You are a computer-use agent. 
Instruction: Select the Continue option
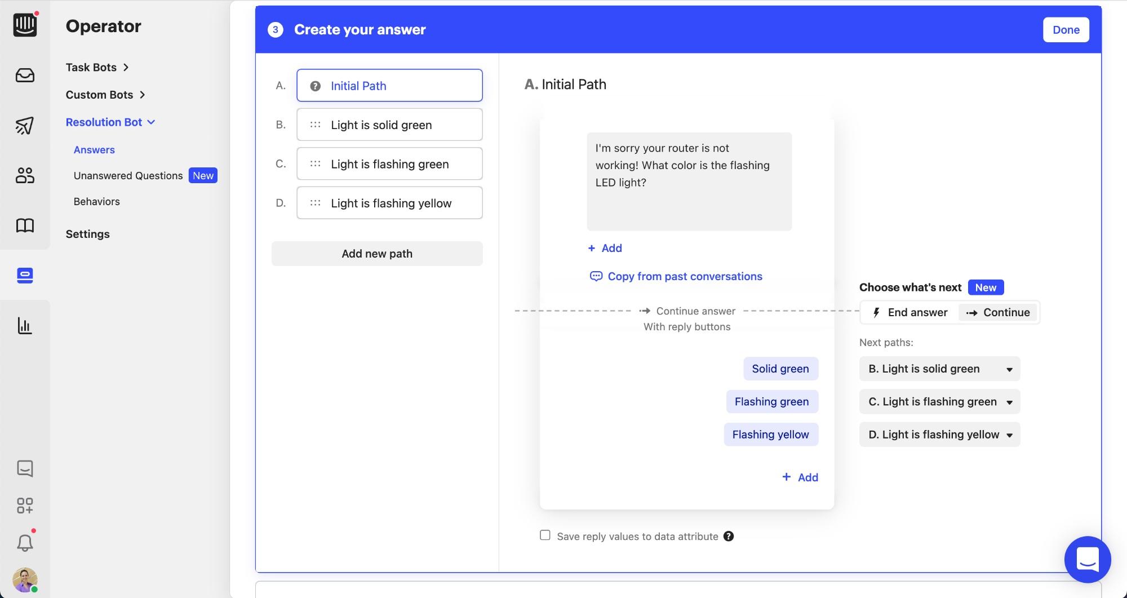(998, 312)
